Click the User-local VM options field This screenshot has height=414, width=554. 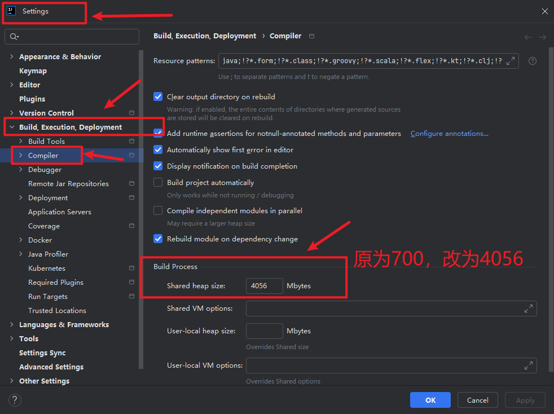pos(391,365)
